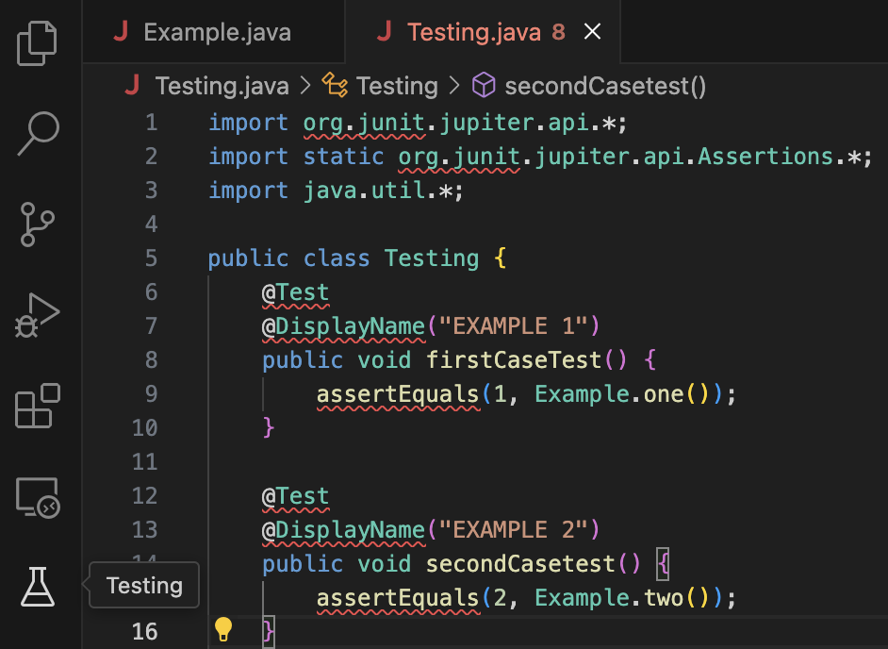888x649 pixels.
Task: Open the Search sidebar
Action: click(x=38, y=134)
